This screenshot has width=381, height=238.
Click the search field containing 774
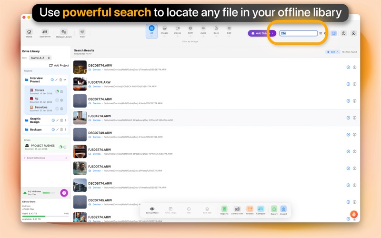tap(299, 33)
